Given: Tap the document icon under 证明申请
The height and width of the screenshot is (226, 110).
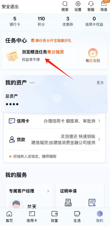Looking at the screenshot, I should (x=92, y=202).
